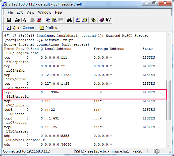The width and height of the screenshot is (174, 156).
Task: Open Print Preview from toolbar
Action: tap(24, 20)
